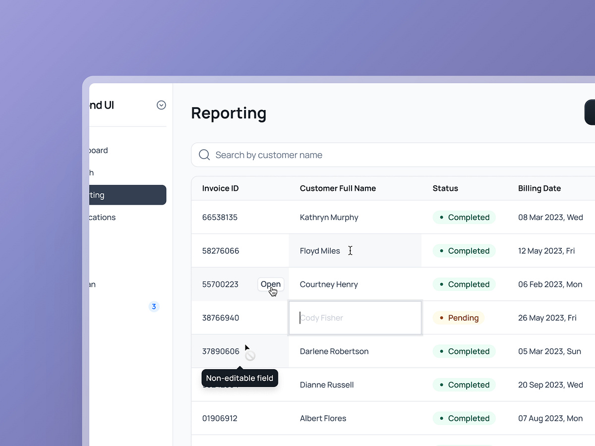Click the Customer Full Name column header

pyautogui.click(x=338, y=188)
